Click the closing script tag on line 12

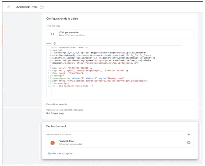tap(58, 76)
